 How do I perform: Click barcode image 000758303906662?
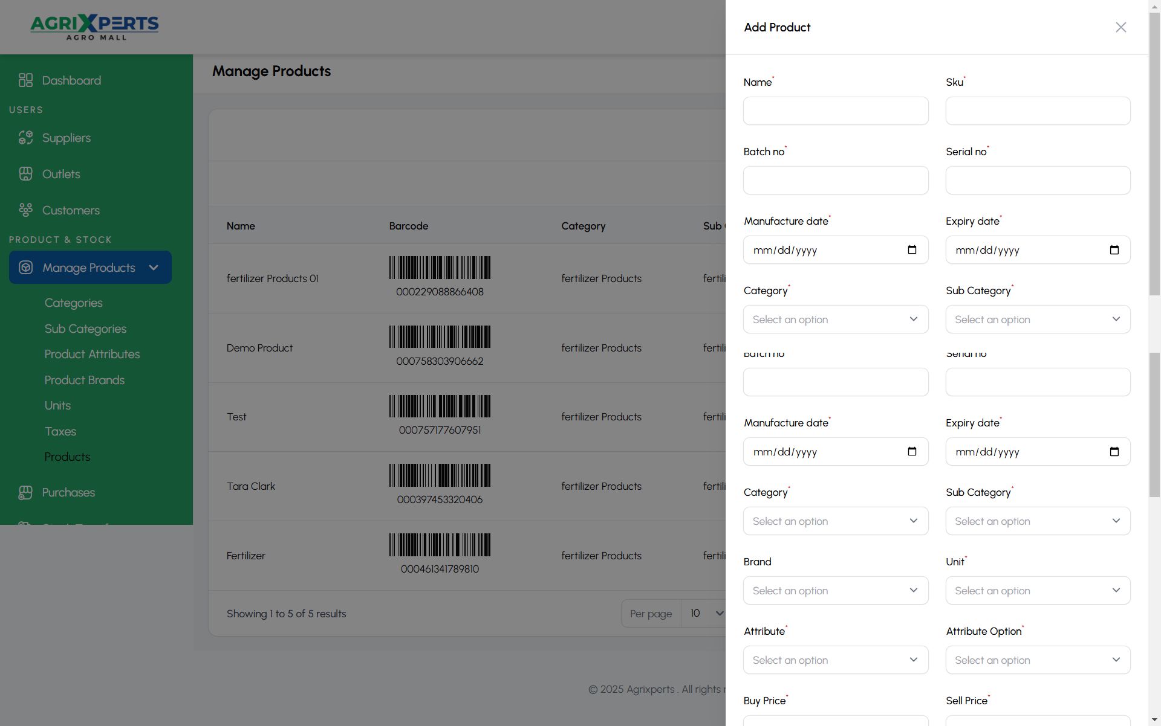440,337
